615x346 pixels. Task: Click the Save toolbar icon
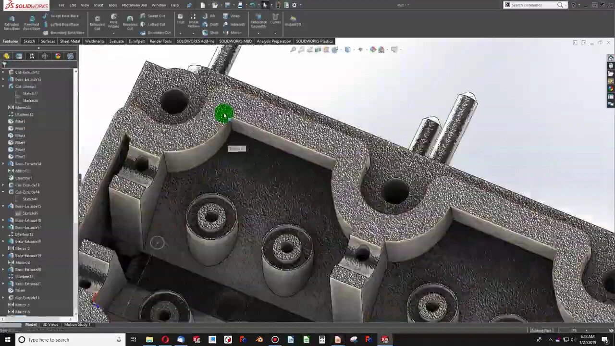coord(227,5)
